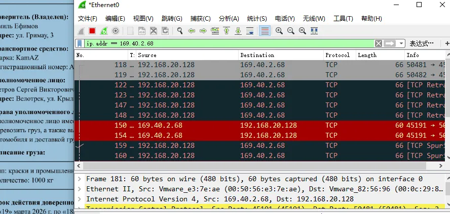Open the 编辑(E) menu

(x=115, y=19)
